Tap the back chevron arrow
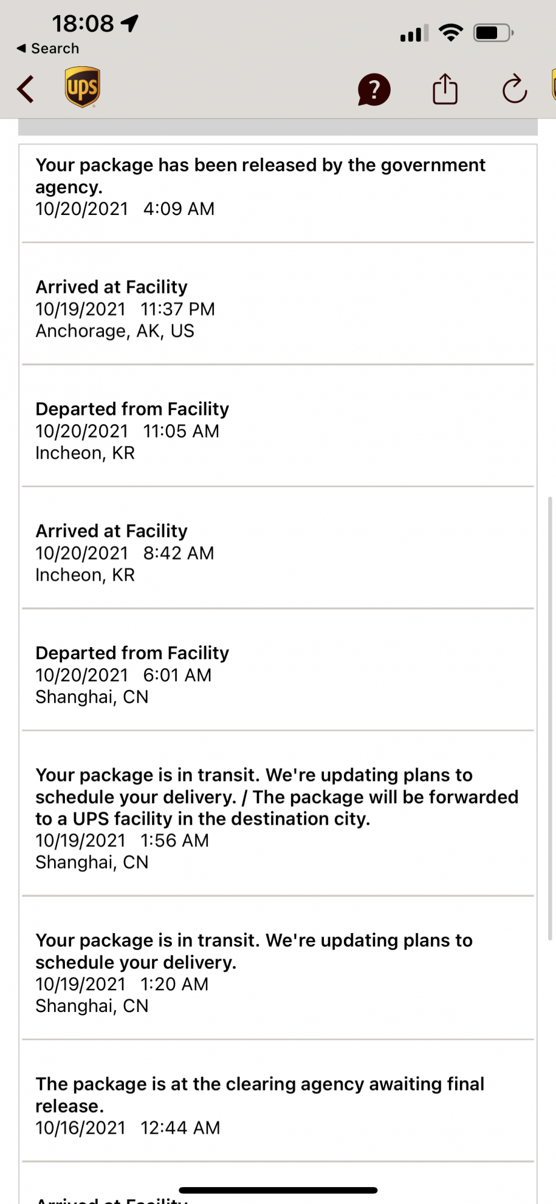556x1204 pixels. pyautogui.click(x=25, y=90)
